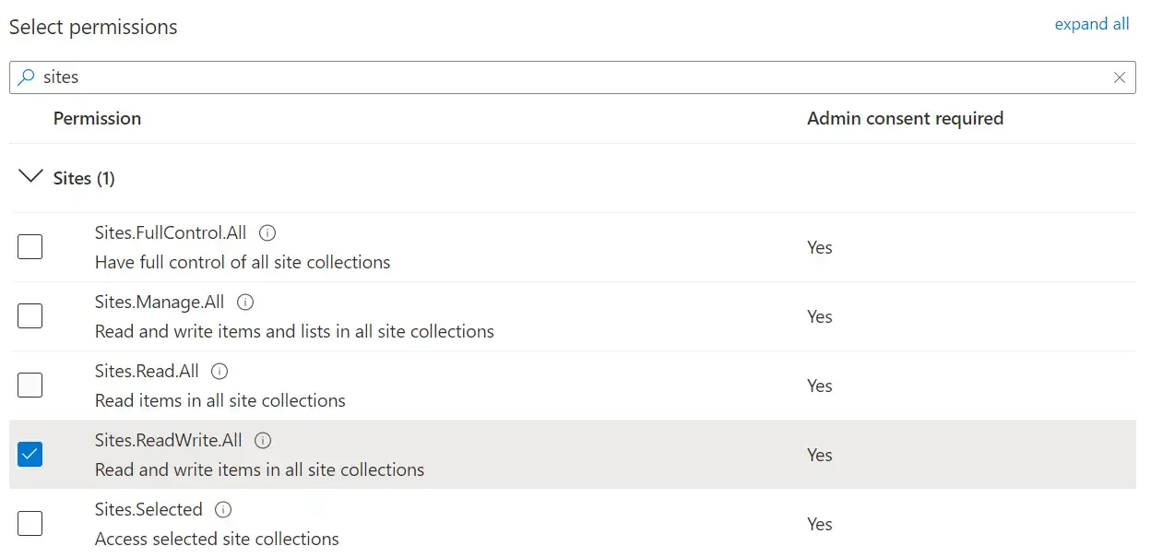This screenshot has width=1151, height=558.
Task: Click the Admin consent required header
Action: point(905,118)
